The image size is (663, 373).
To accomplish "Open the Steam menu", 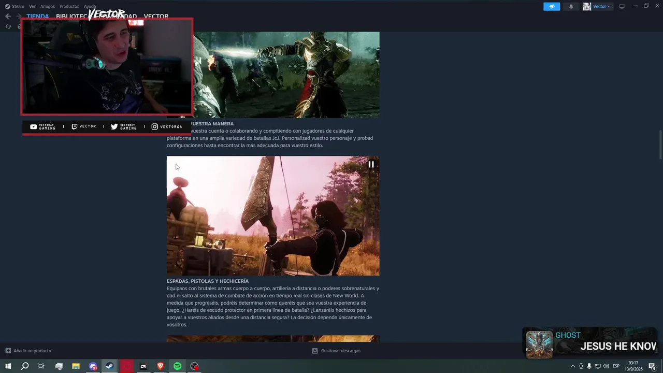I will [15, 6].
